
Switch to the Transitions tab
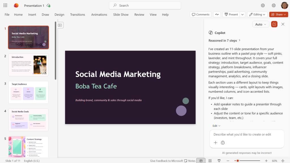78,14
